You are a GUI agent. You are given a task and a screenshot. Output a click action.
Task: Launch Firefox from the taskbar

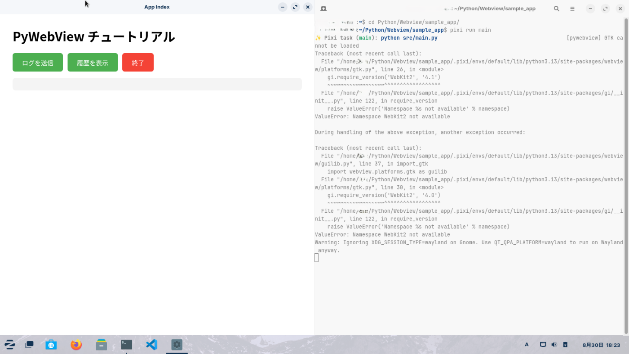76,345
